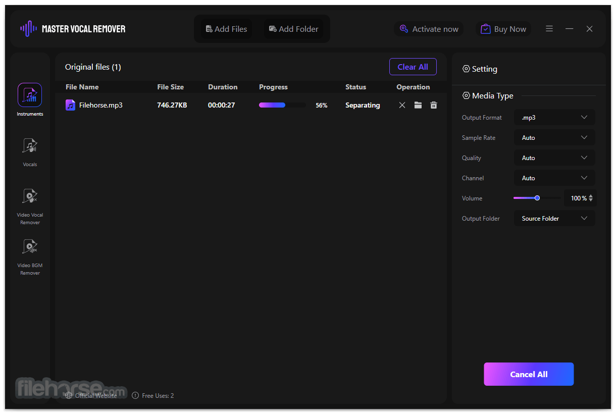The width and height of the screenshot is (616, 414).
Task: Switch to the Vocals mode
Action: point(30,152)
